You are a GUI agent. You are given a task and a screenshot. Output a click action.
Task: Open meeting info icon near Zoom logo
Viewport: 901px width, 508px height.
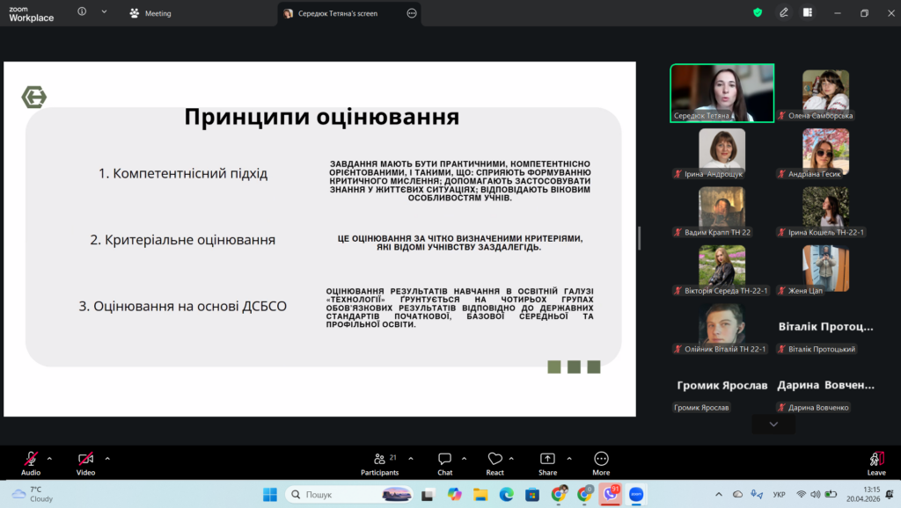point(82,12)
